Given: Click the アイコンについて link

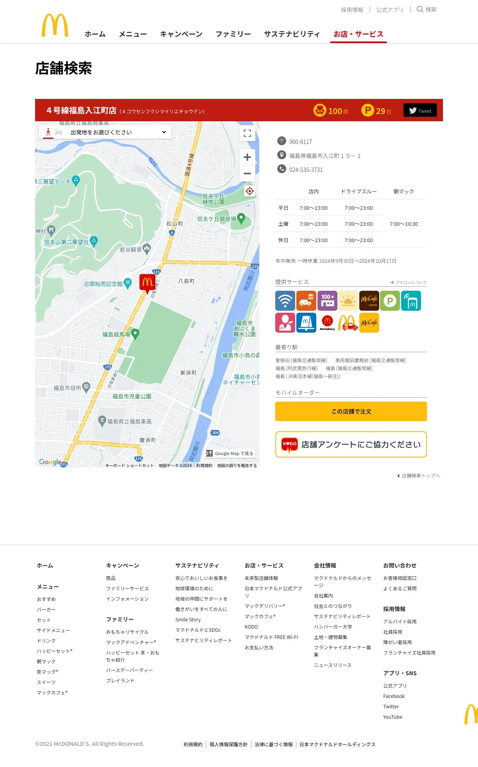Looking at the screenshot, I should (409, 282).
